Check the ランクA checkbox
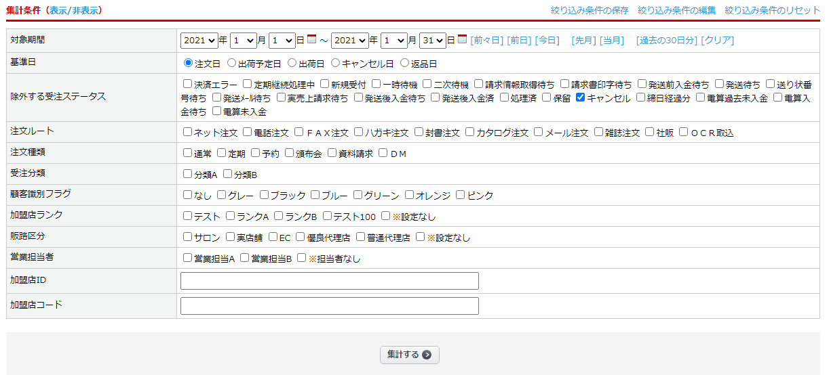This screenshot has height=375, width=829. tap(231, 216)
